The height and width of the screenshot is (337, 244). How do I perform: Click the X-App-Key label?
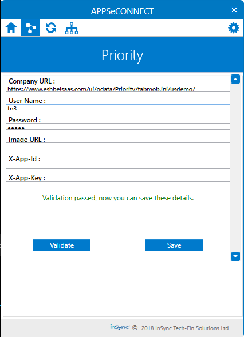tap(27, 178)
